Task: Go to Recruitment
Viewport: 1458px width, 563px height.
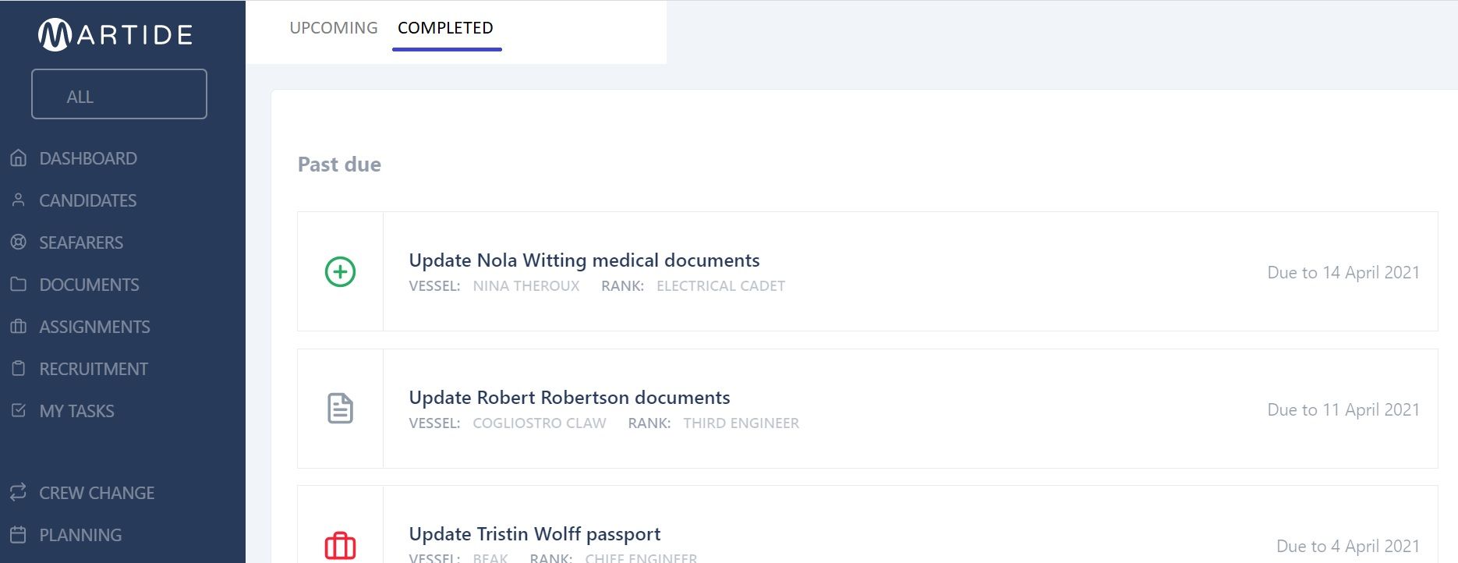Action: point(94,369)
